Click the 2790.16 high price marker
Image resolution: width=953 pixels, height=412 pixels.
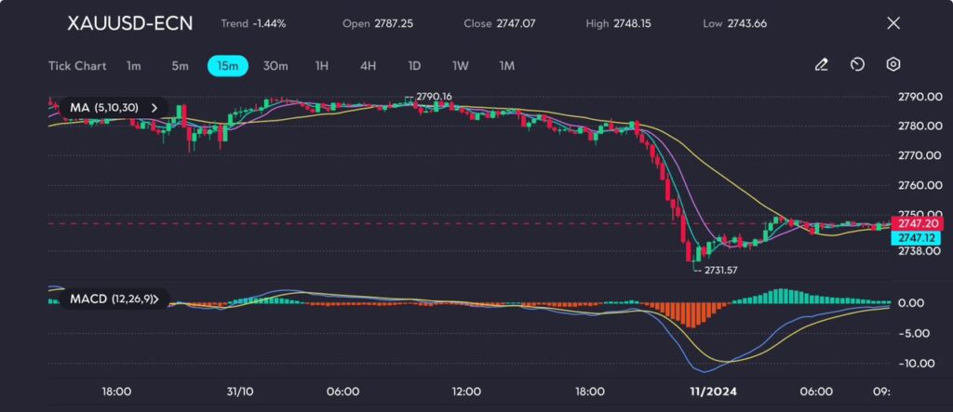pos(434,96)
